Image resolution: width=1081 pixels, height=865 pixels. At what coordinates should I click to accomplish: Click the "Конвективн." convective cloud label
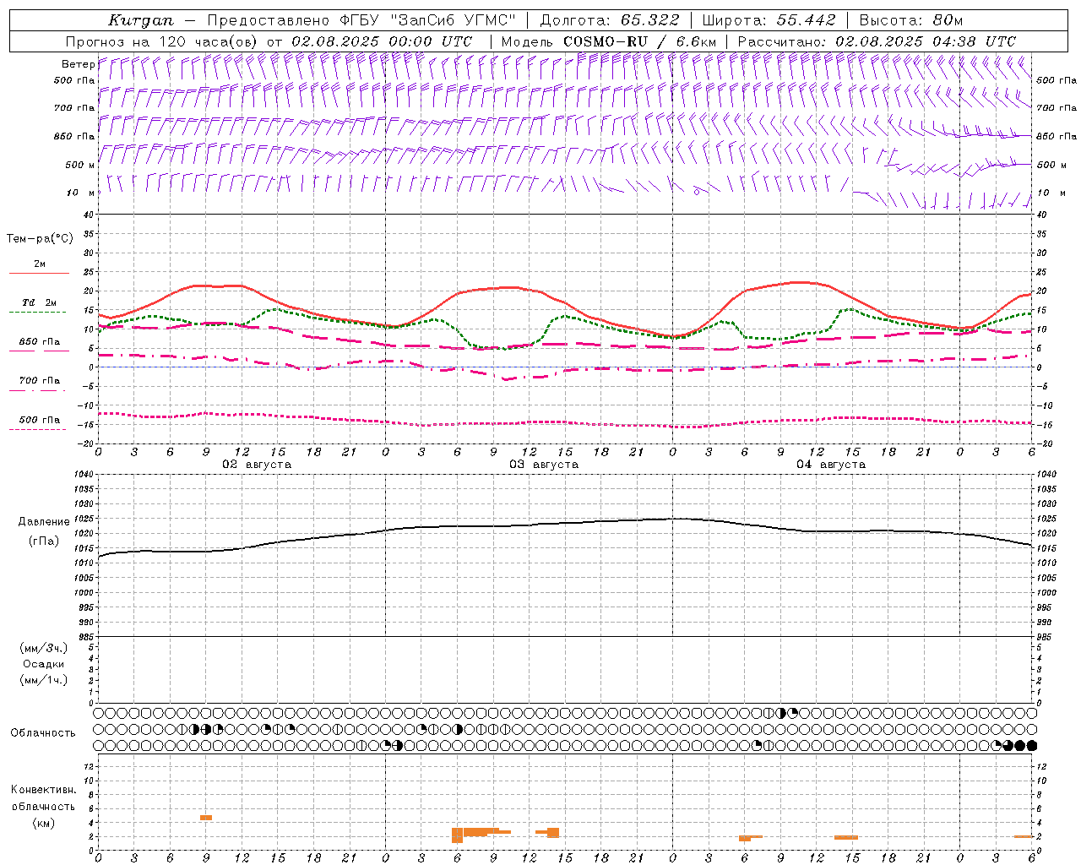coord(44,790)
